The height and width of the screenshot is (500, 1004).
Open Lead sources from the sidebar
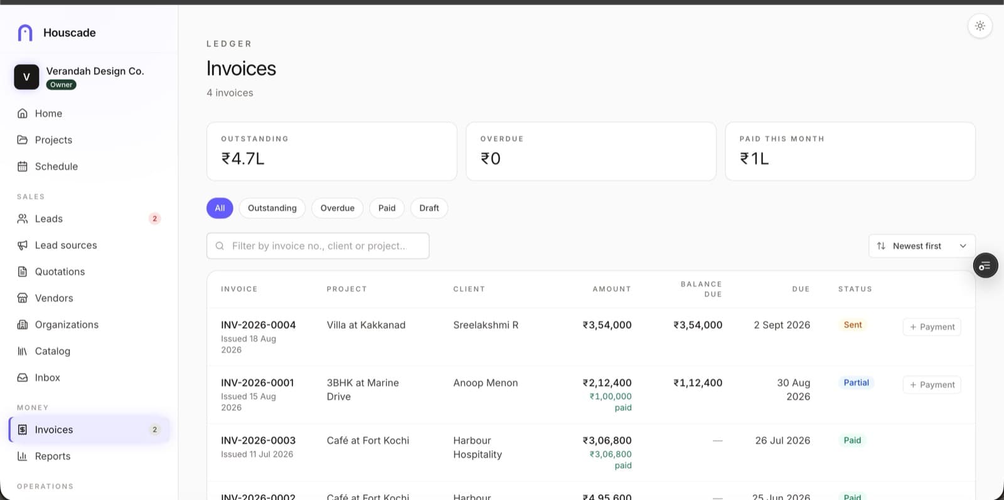(89, 245)
